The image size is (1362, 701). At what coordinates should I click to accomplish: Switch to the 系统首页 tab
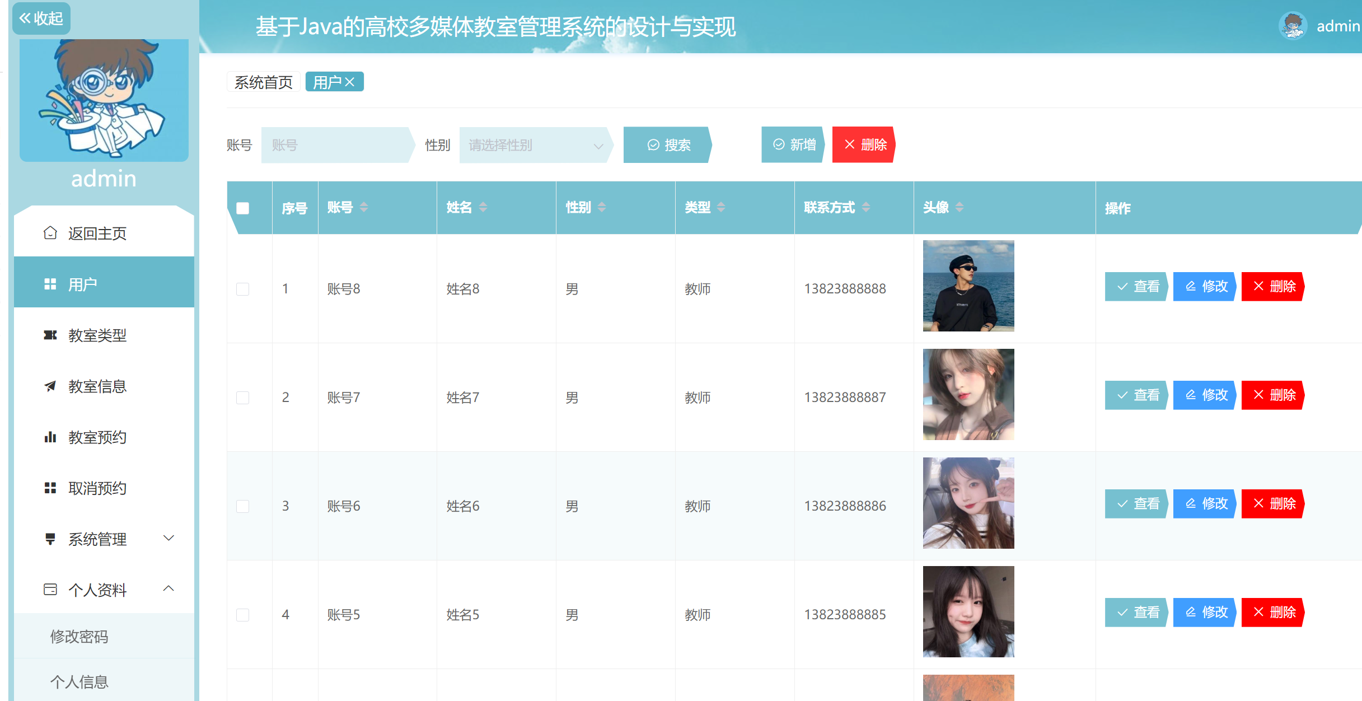(x=263, y=82)
